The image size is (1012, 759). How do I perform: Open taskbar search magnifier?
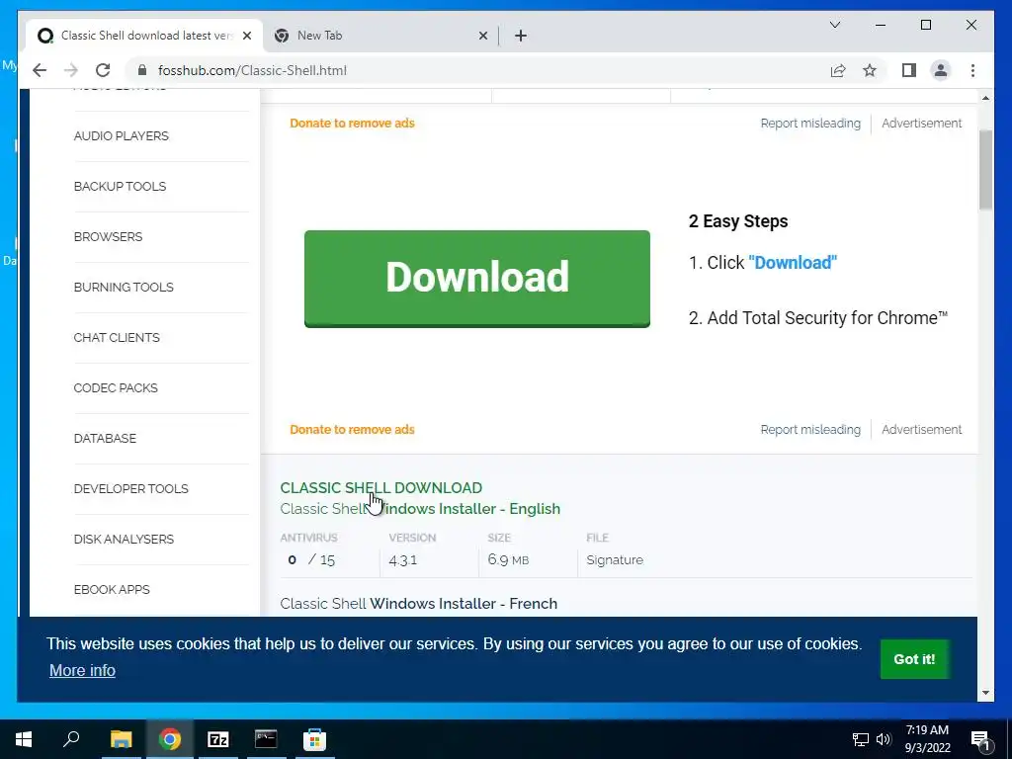[71, 739]
